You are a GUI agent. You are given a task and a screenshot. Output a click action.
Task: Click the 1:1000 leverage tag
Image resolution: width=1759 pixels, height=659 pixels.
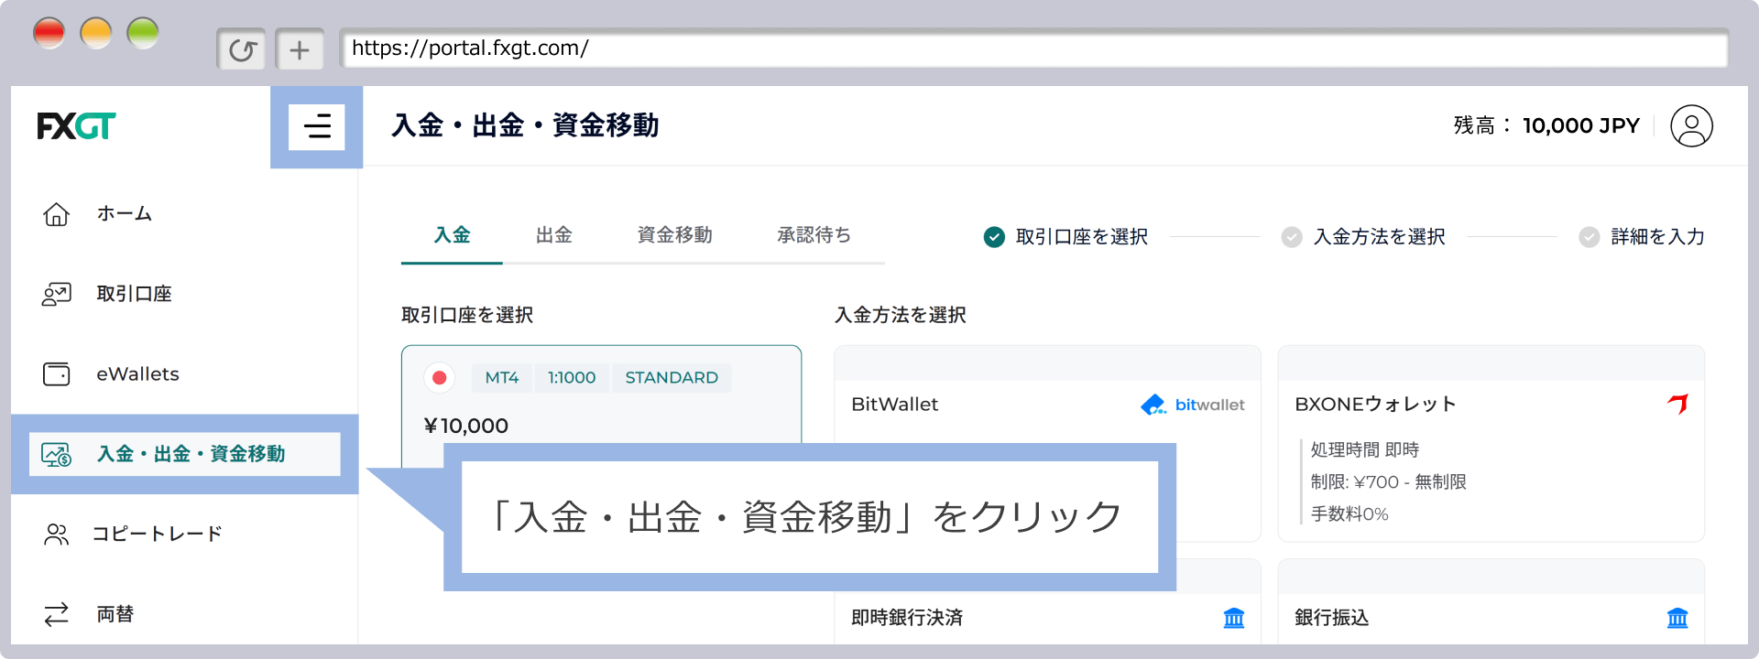(572, 378)
